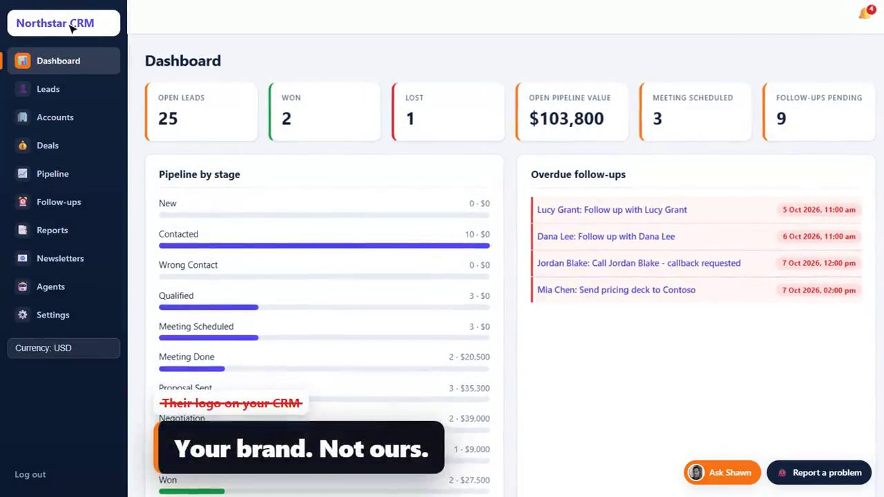Check the notification bell with badge

866,12
